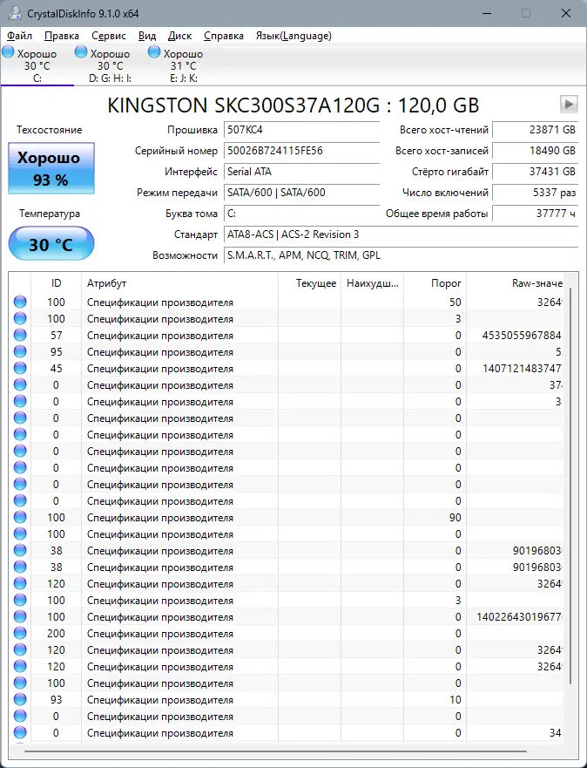Select the attribute row with ID 93
The height and width of the screenshot is (768, 587).
click(287, 700)
